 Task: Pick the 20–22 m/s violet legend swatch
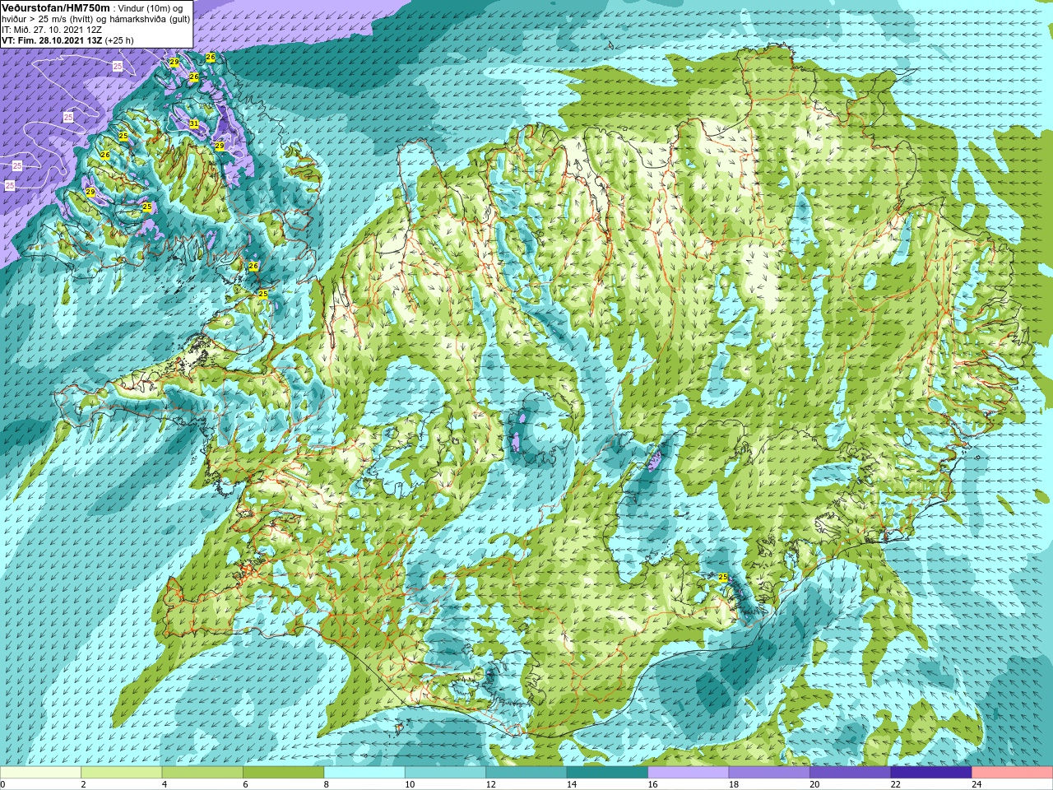coord(851,773)
